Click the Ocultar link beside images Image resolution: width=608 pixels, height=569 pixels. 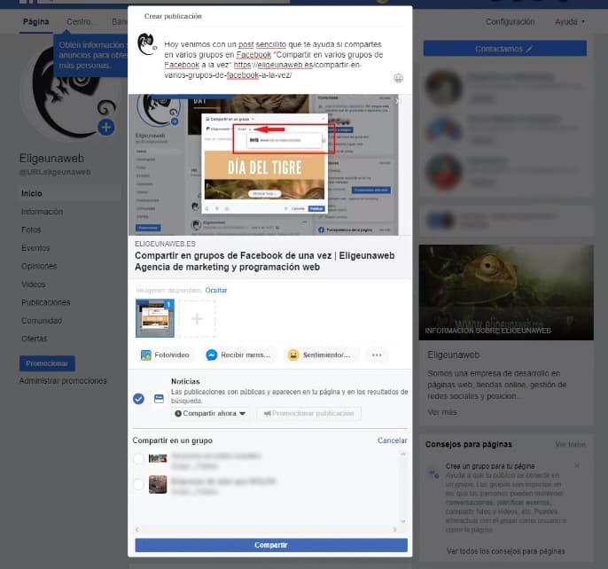click(216, 290)
